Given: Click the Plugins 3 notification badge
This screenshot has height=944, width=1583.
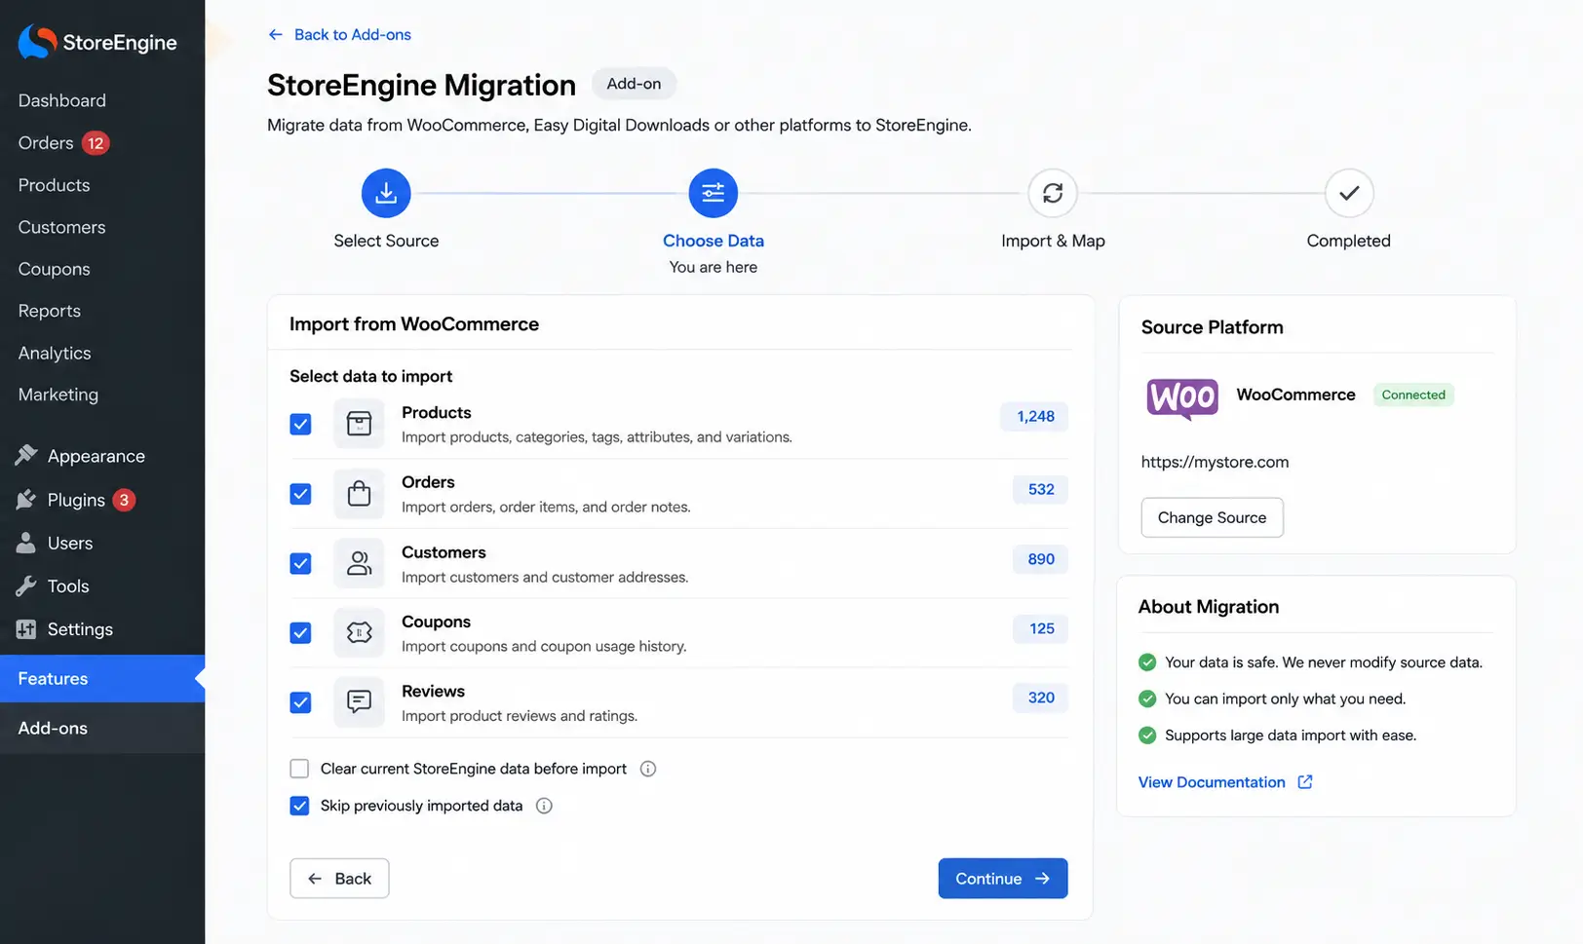Looking at the screenshot, I should point(124,500).
